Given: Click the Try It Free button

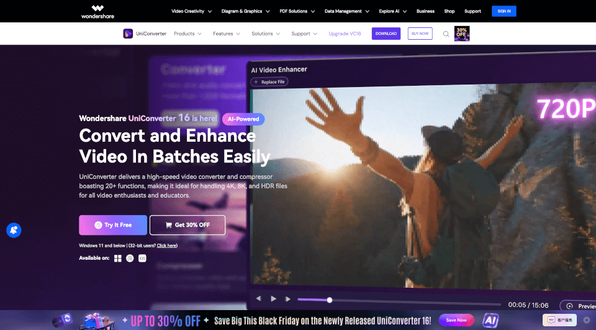Looking at the screenshot, I should point(113,225).
